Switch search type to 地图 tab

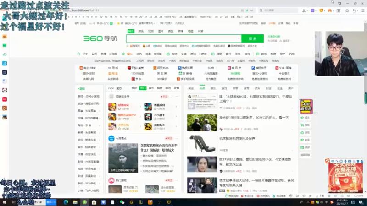click(190, 31)
